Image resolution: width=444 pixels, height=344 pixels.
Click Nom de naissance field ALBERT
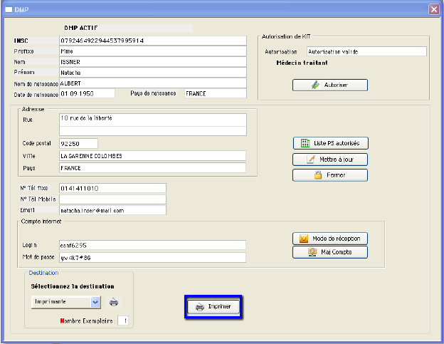pos(153,83)
